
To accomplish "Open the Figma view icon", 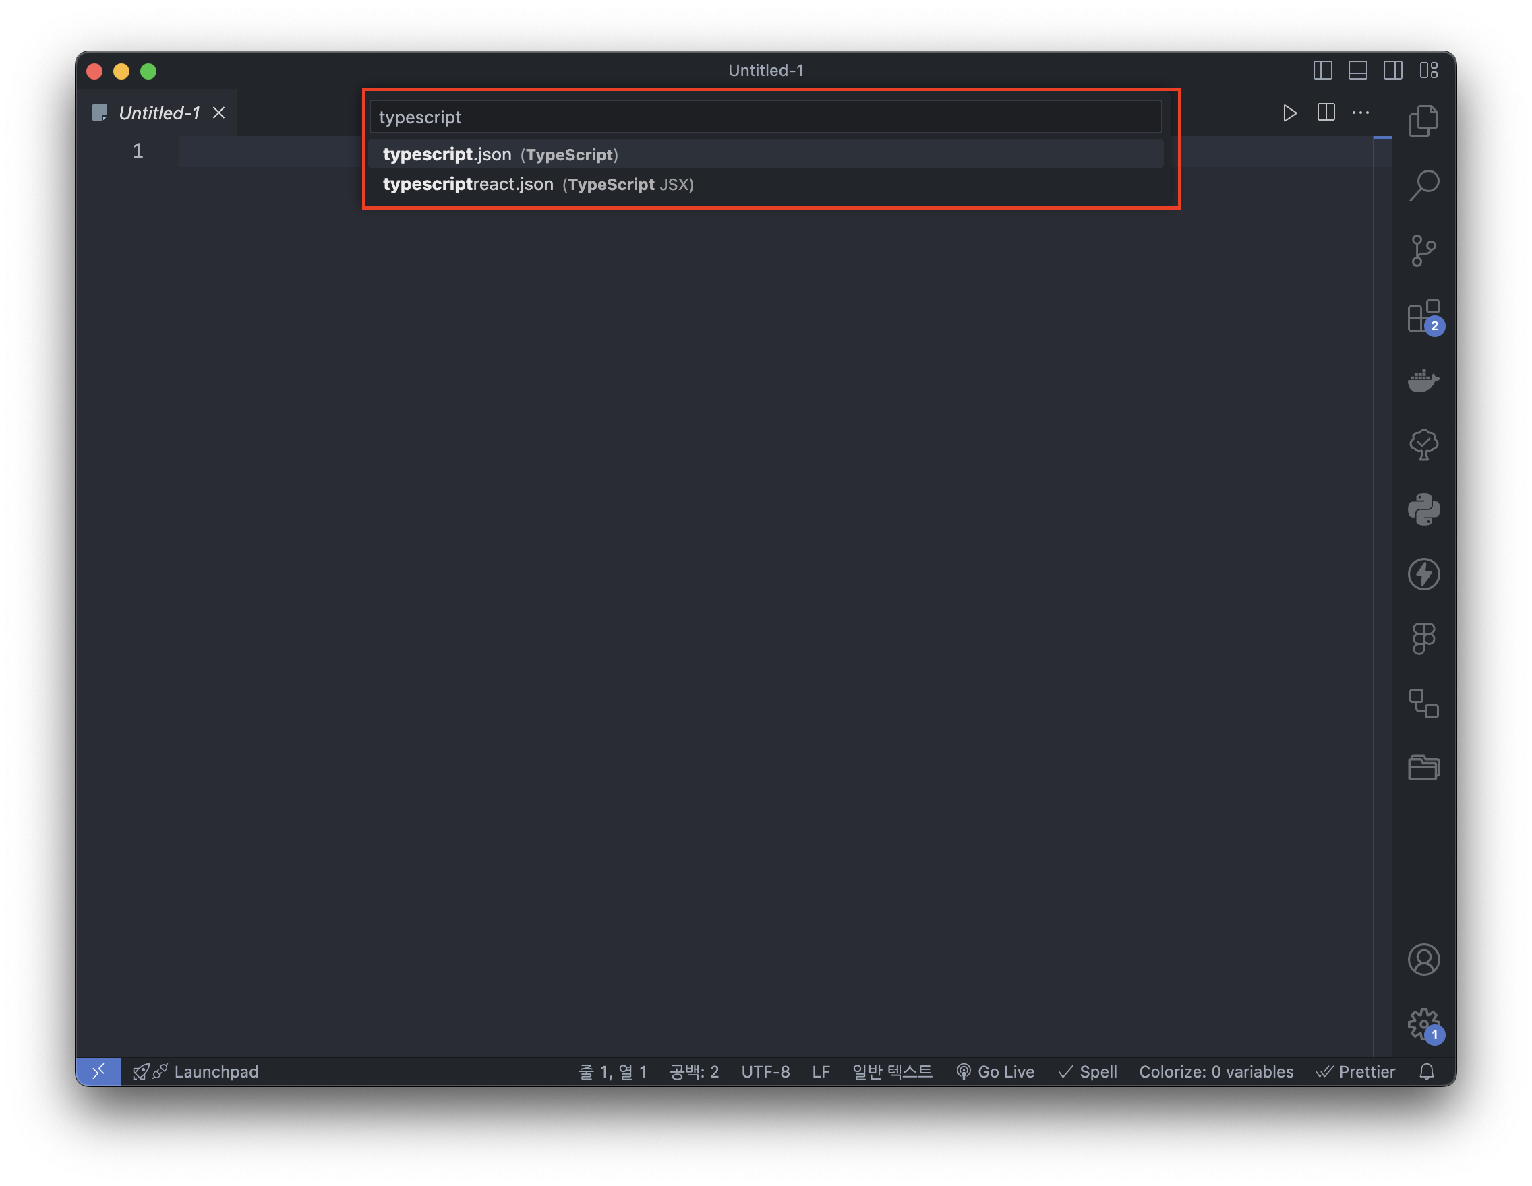I will [1423, 639].
